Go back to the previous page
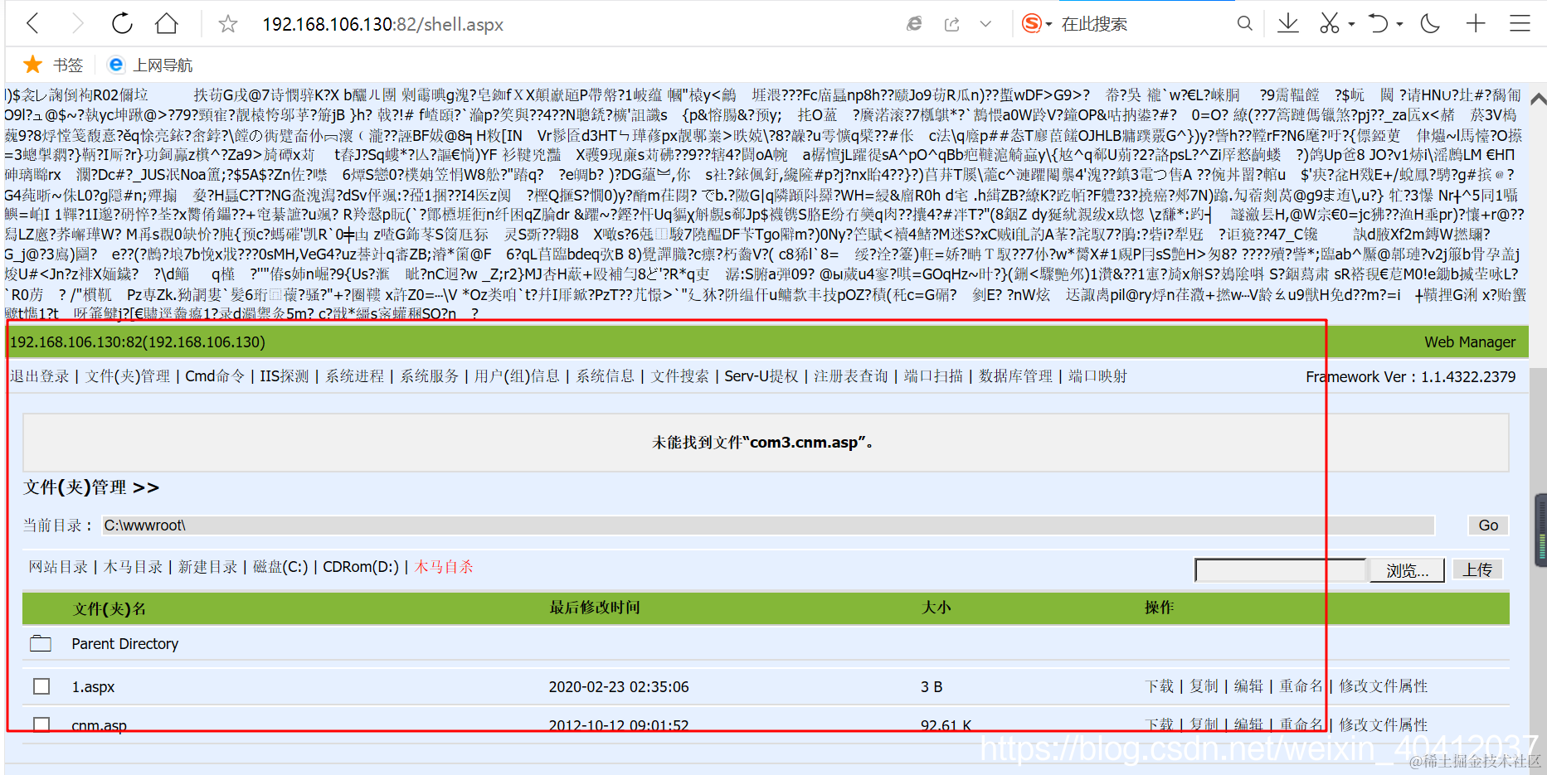The image size is (1547, 775). 33,23
